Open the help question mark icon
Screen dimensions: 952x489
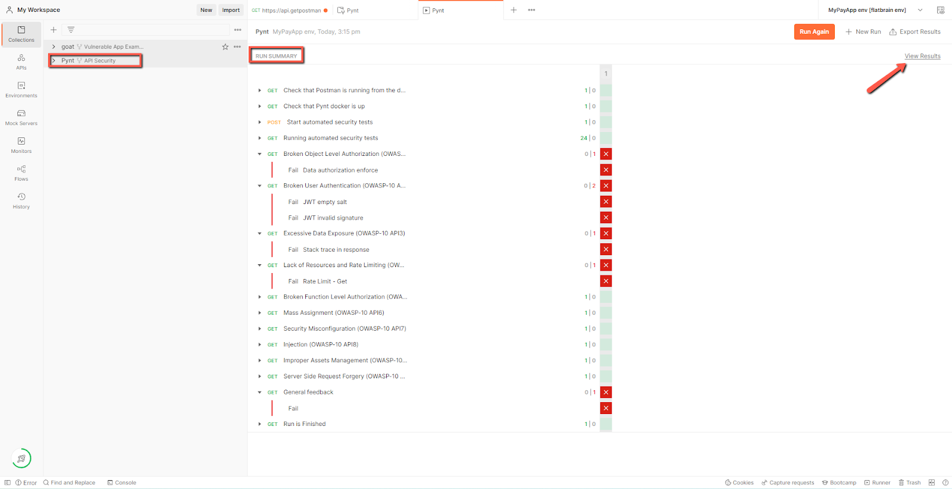945,482
